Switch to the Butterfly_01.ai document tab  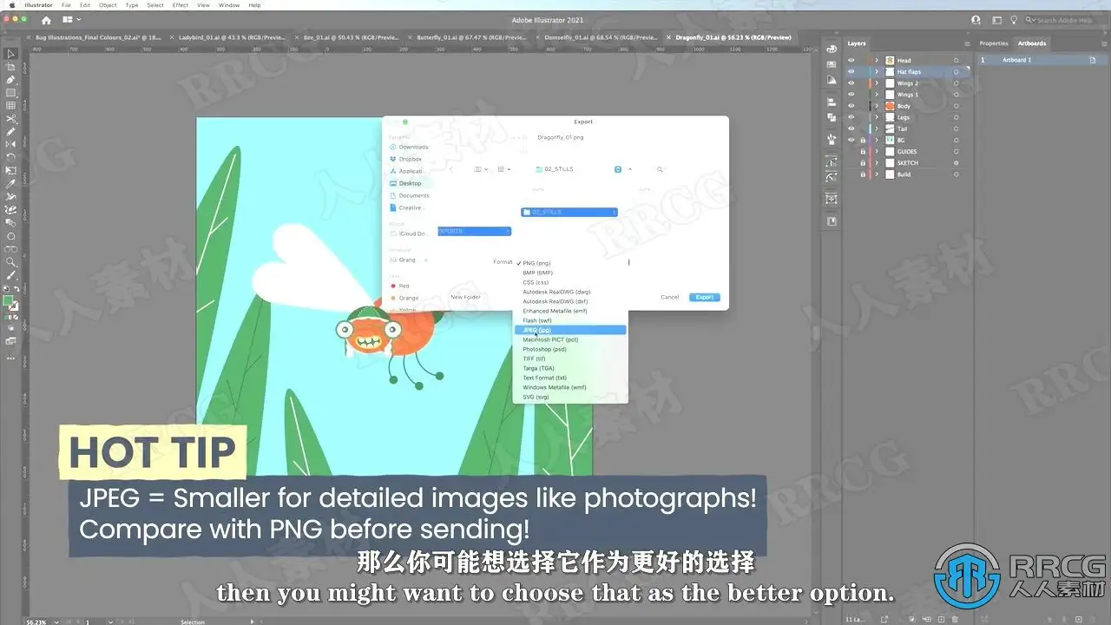pyautogui.click(x=470, y=38)
